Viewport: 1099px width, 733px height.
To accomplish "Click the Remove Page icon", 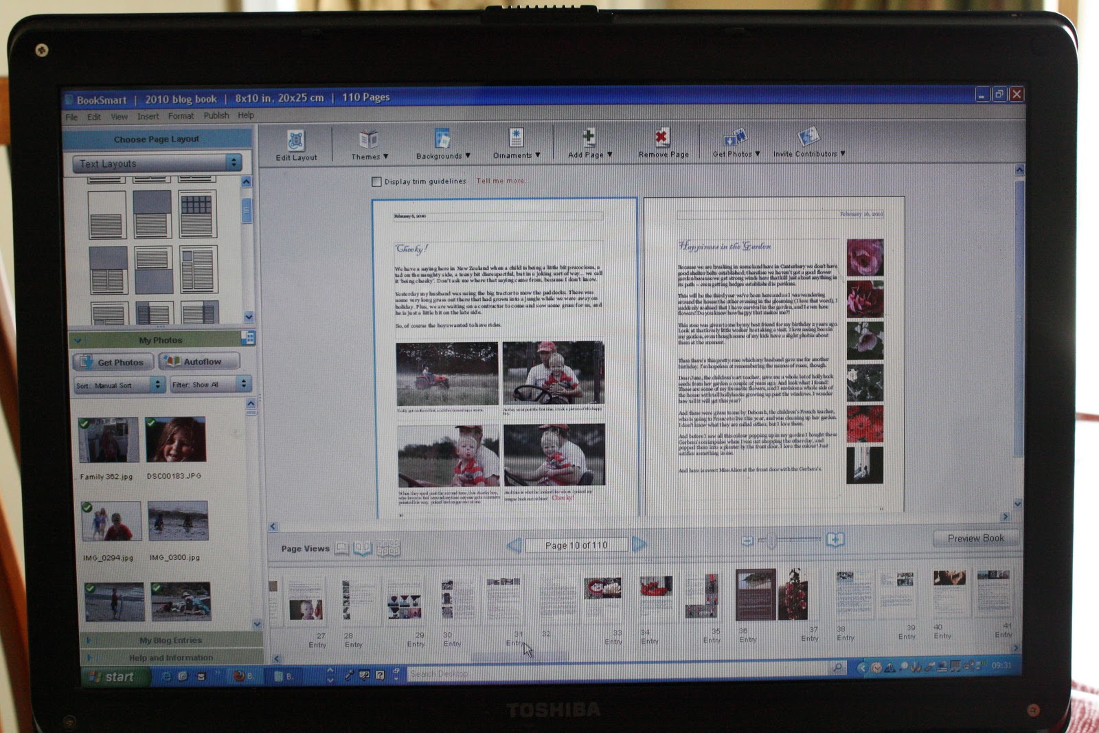I will 661,137.
